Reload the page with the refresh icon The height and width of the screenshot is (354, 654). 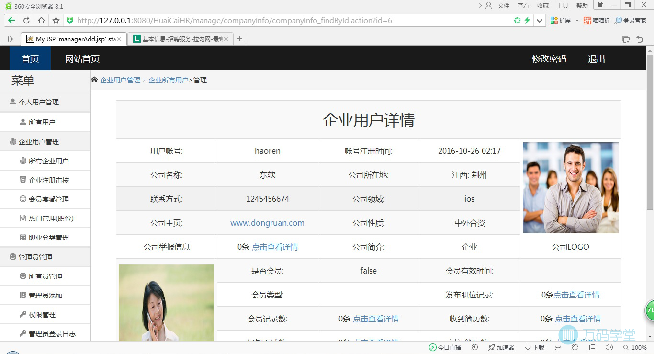(x=26, y=21)
